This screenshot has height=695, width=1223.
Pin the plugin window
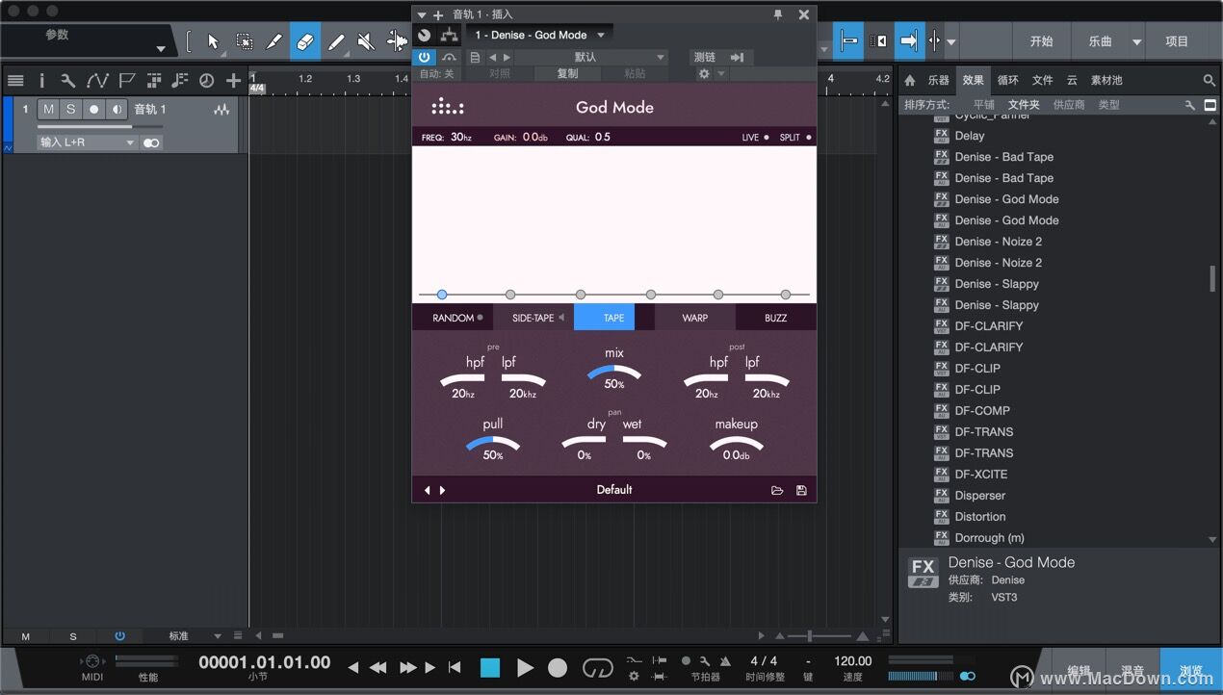778,14
